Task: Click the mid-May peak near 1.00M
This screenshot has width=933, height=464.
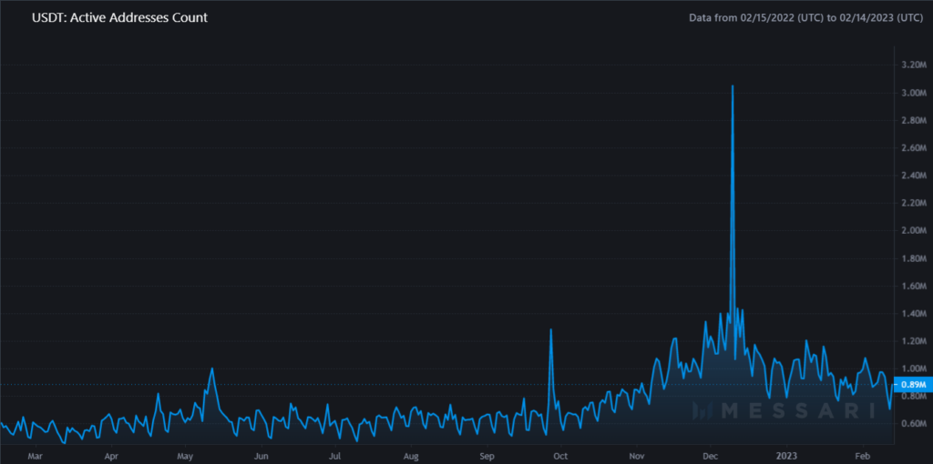Action: click(x=211, y=369)
